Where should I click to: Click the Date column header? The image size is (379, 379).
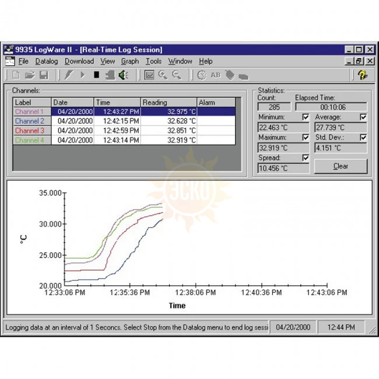coord(72,103)
